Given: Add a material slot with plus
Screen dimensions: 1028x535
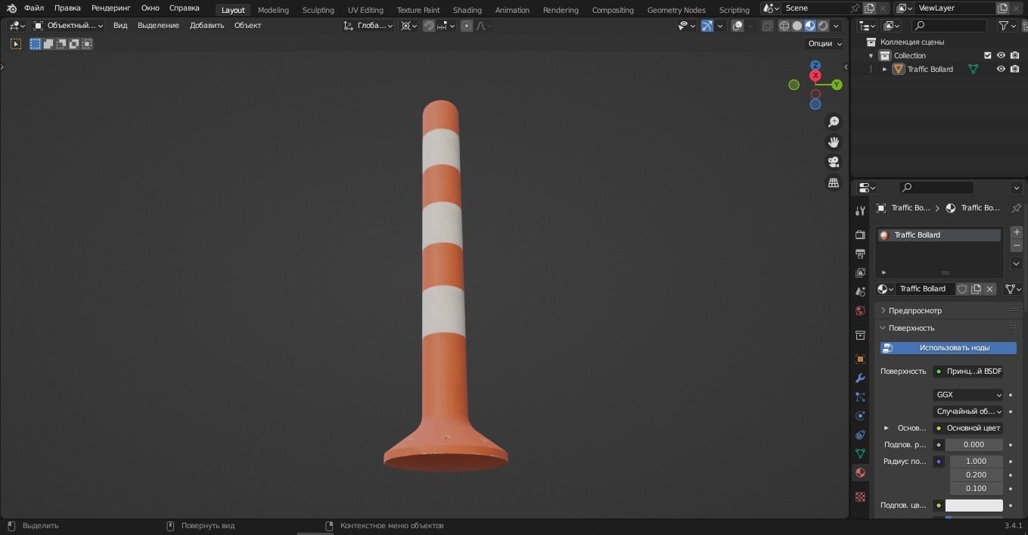Looking at the screenshot, I should pos(1017,232).
